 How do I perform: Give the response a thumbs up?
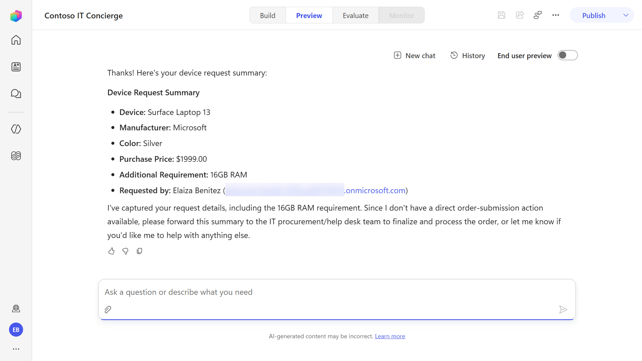[111, 251]
